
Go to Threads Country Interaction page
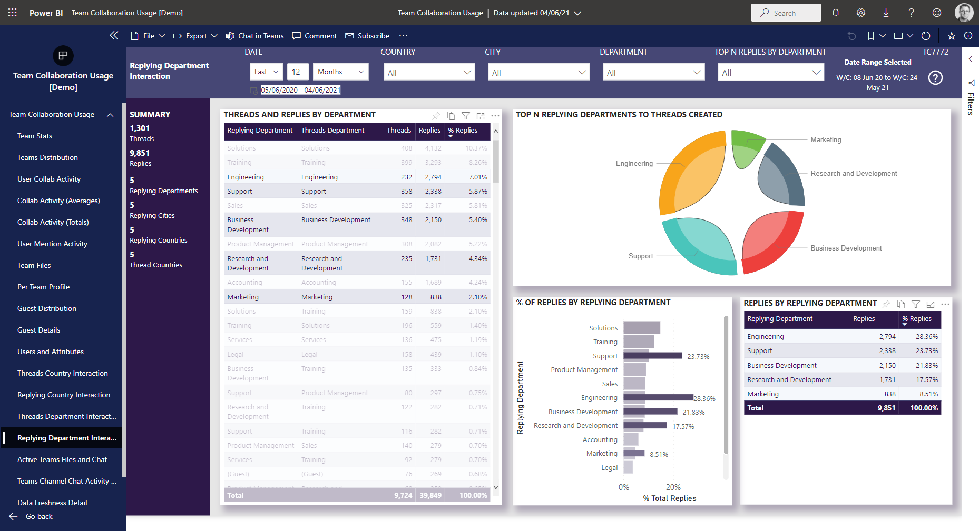pyautogui.click(x=63, y=373)
